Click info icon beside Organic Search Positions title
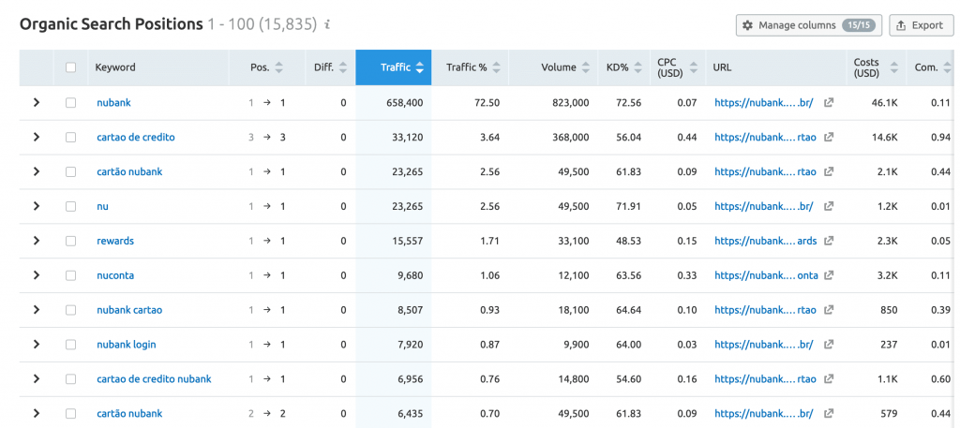The height and width of the screenshot is (428, 960). pyautogui.click(x=327, y=25)
